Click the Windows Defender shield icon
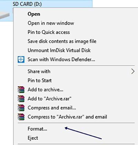This screenshot has height=145, width=138. tap(21, 59)
